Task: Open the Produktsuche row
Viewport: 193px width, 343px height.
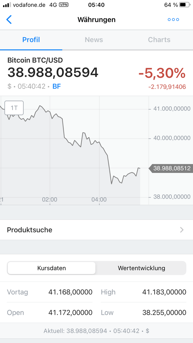Action: click(x=96, y=230)
